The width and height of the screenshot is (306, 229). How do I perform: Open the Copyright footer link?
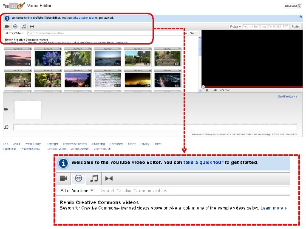click(x=52, y=144)
